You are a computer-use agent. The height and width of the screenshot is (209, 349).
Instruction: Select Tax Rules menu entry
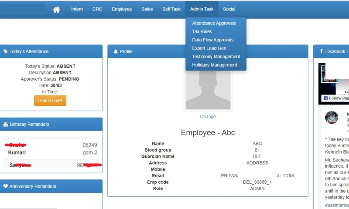[x=202, y=31]
